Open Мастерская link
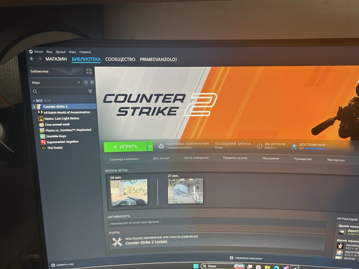 (x=336, y=160)
